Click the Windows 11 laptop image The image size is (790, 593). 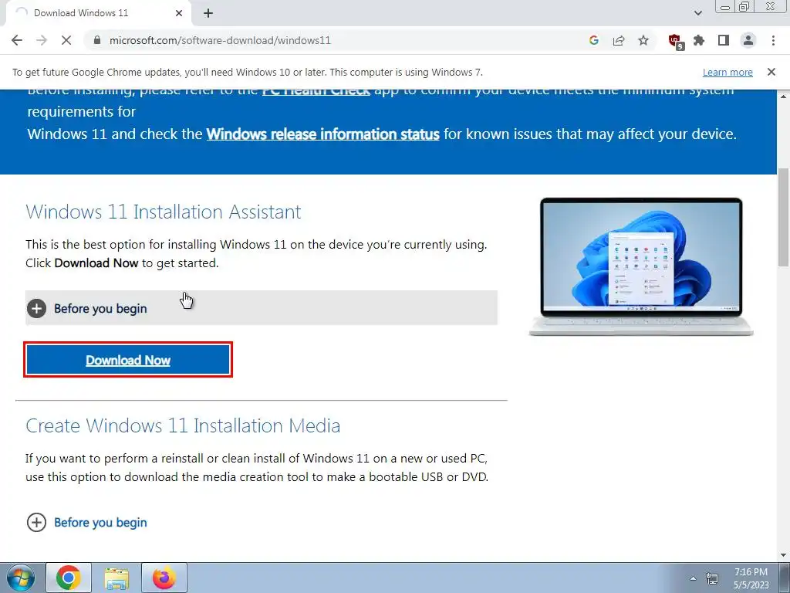tap(641, 266)
